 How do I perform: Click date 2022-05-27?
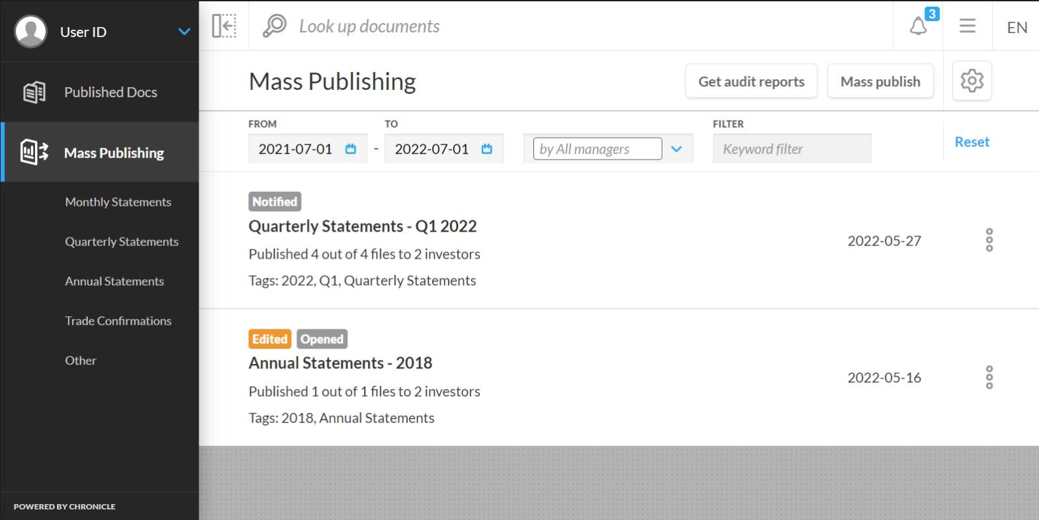pyautogui.click(x=884, y=241)
